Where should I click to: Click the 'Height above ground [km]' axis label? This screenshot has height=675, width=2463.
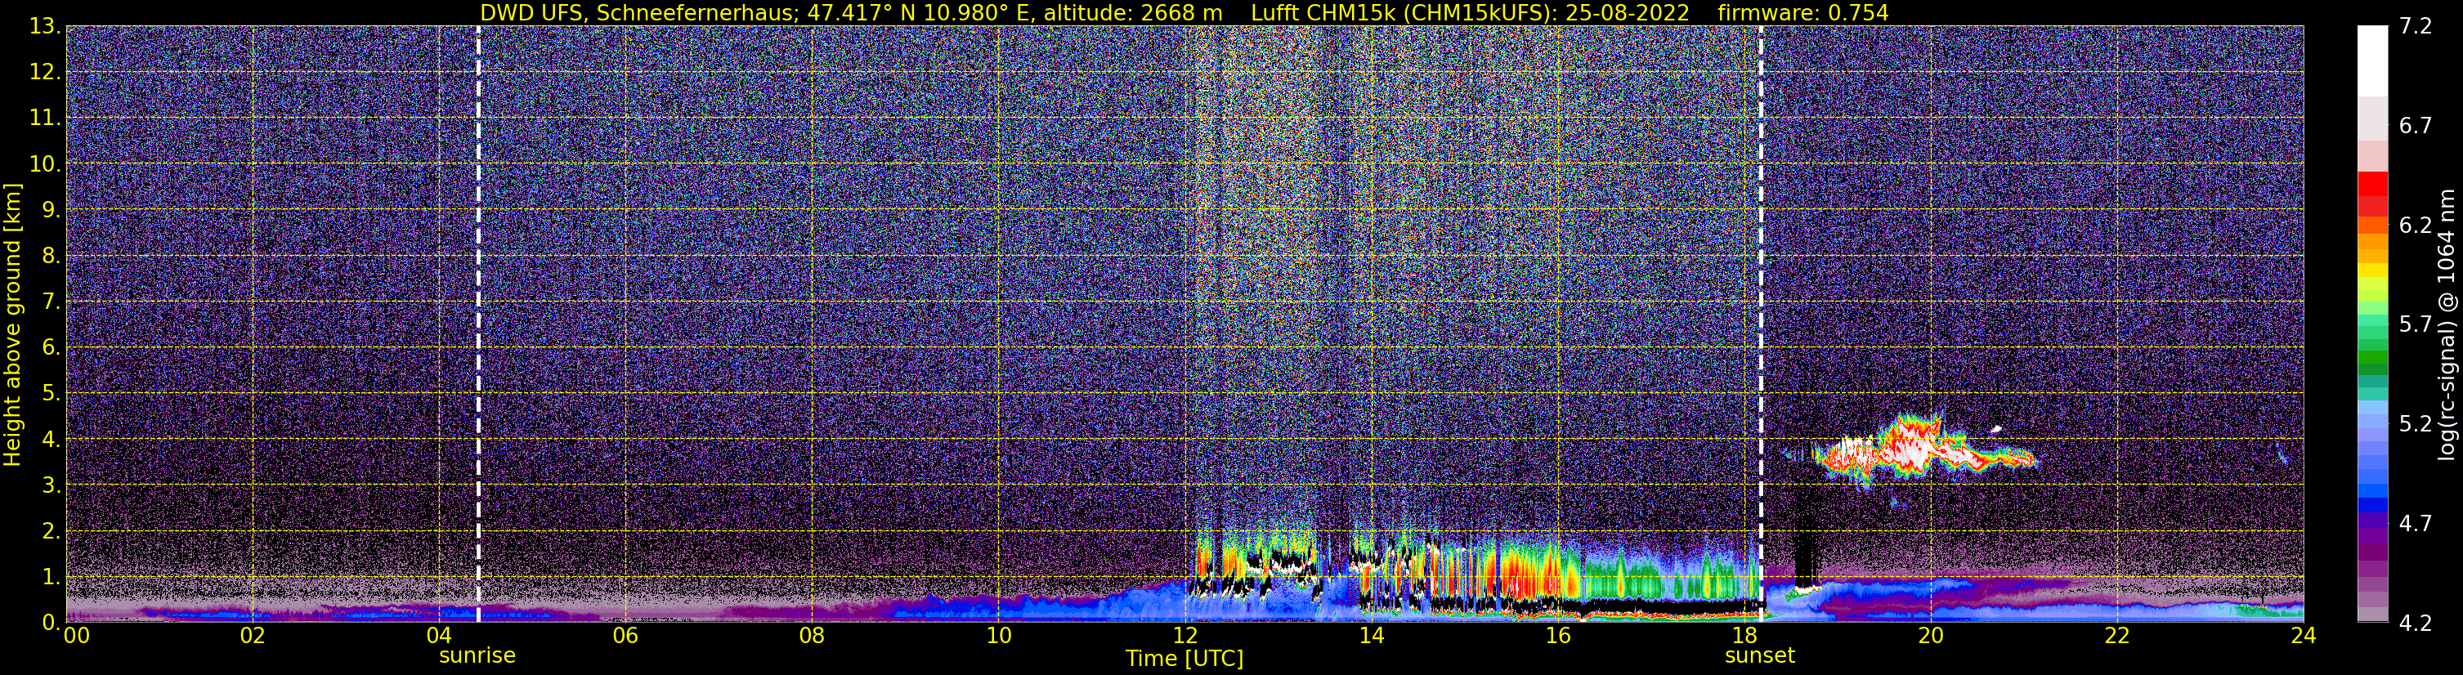[12, 324]
